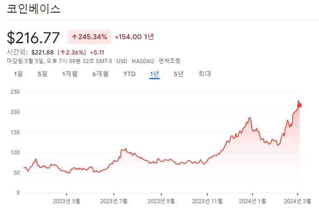The height and width of the screenshot is (209, 319).
Task: Switch chart to 1개월 range
Action: (70, 74)
